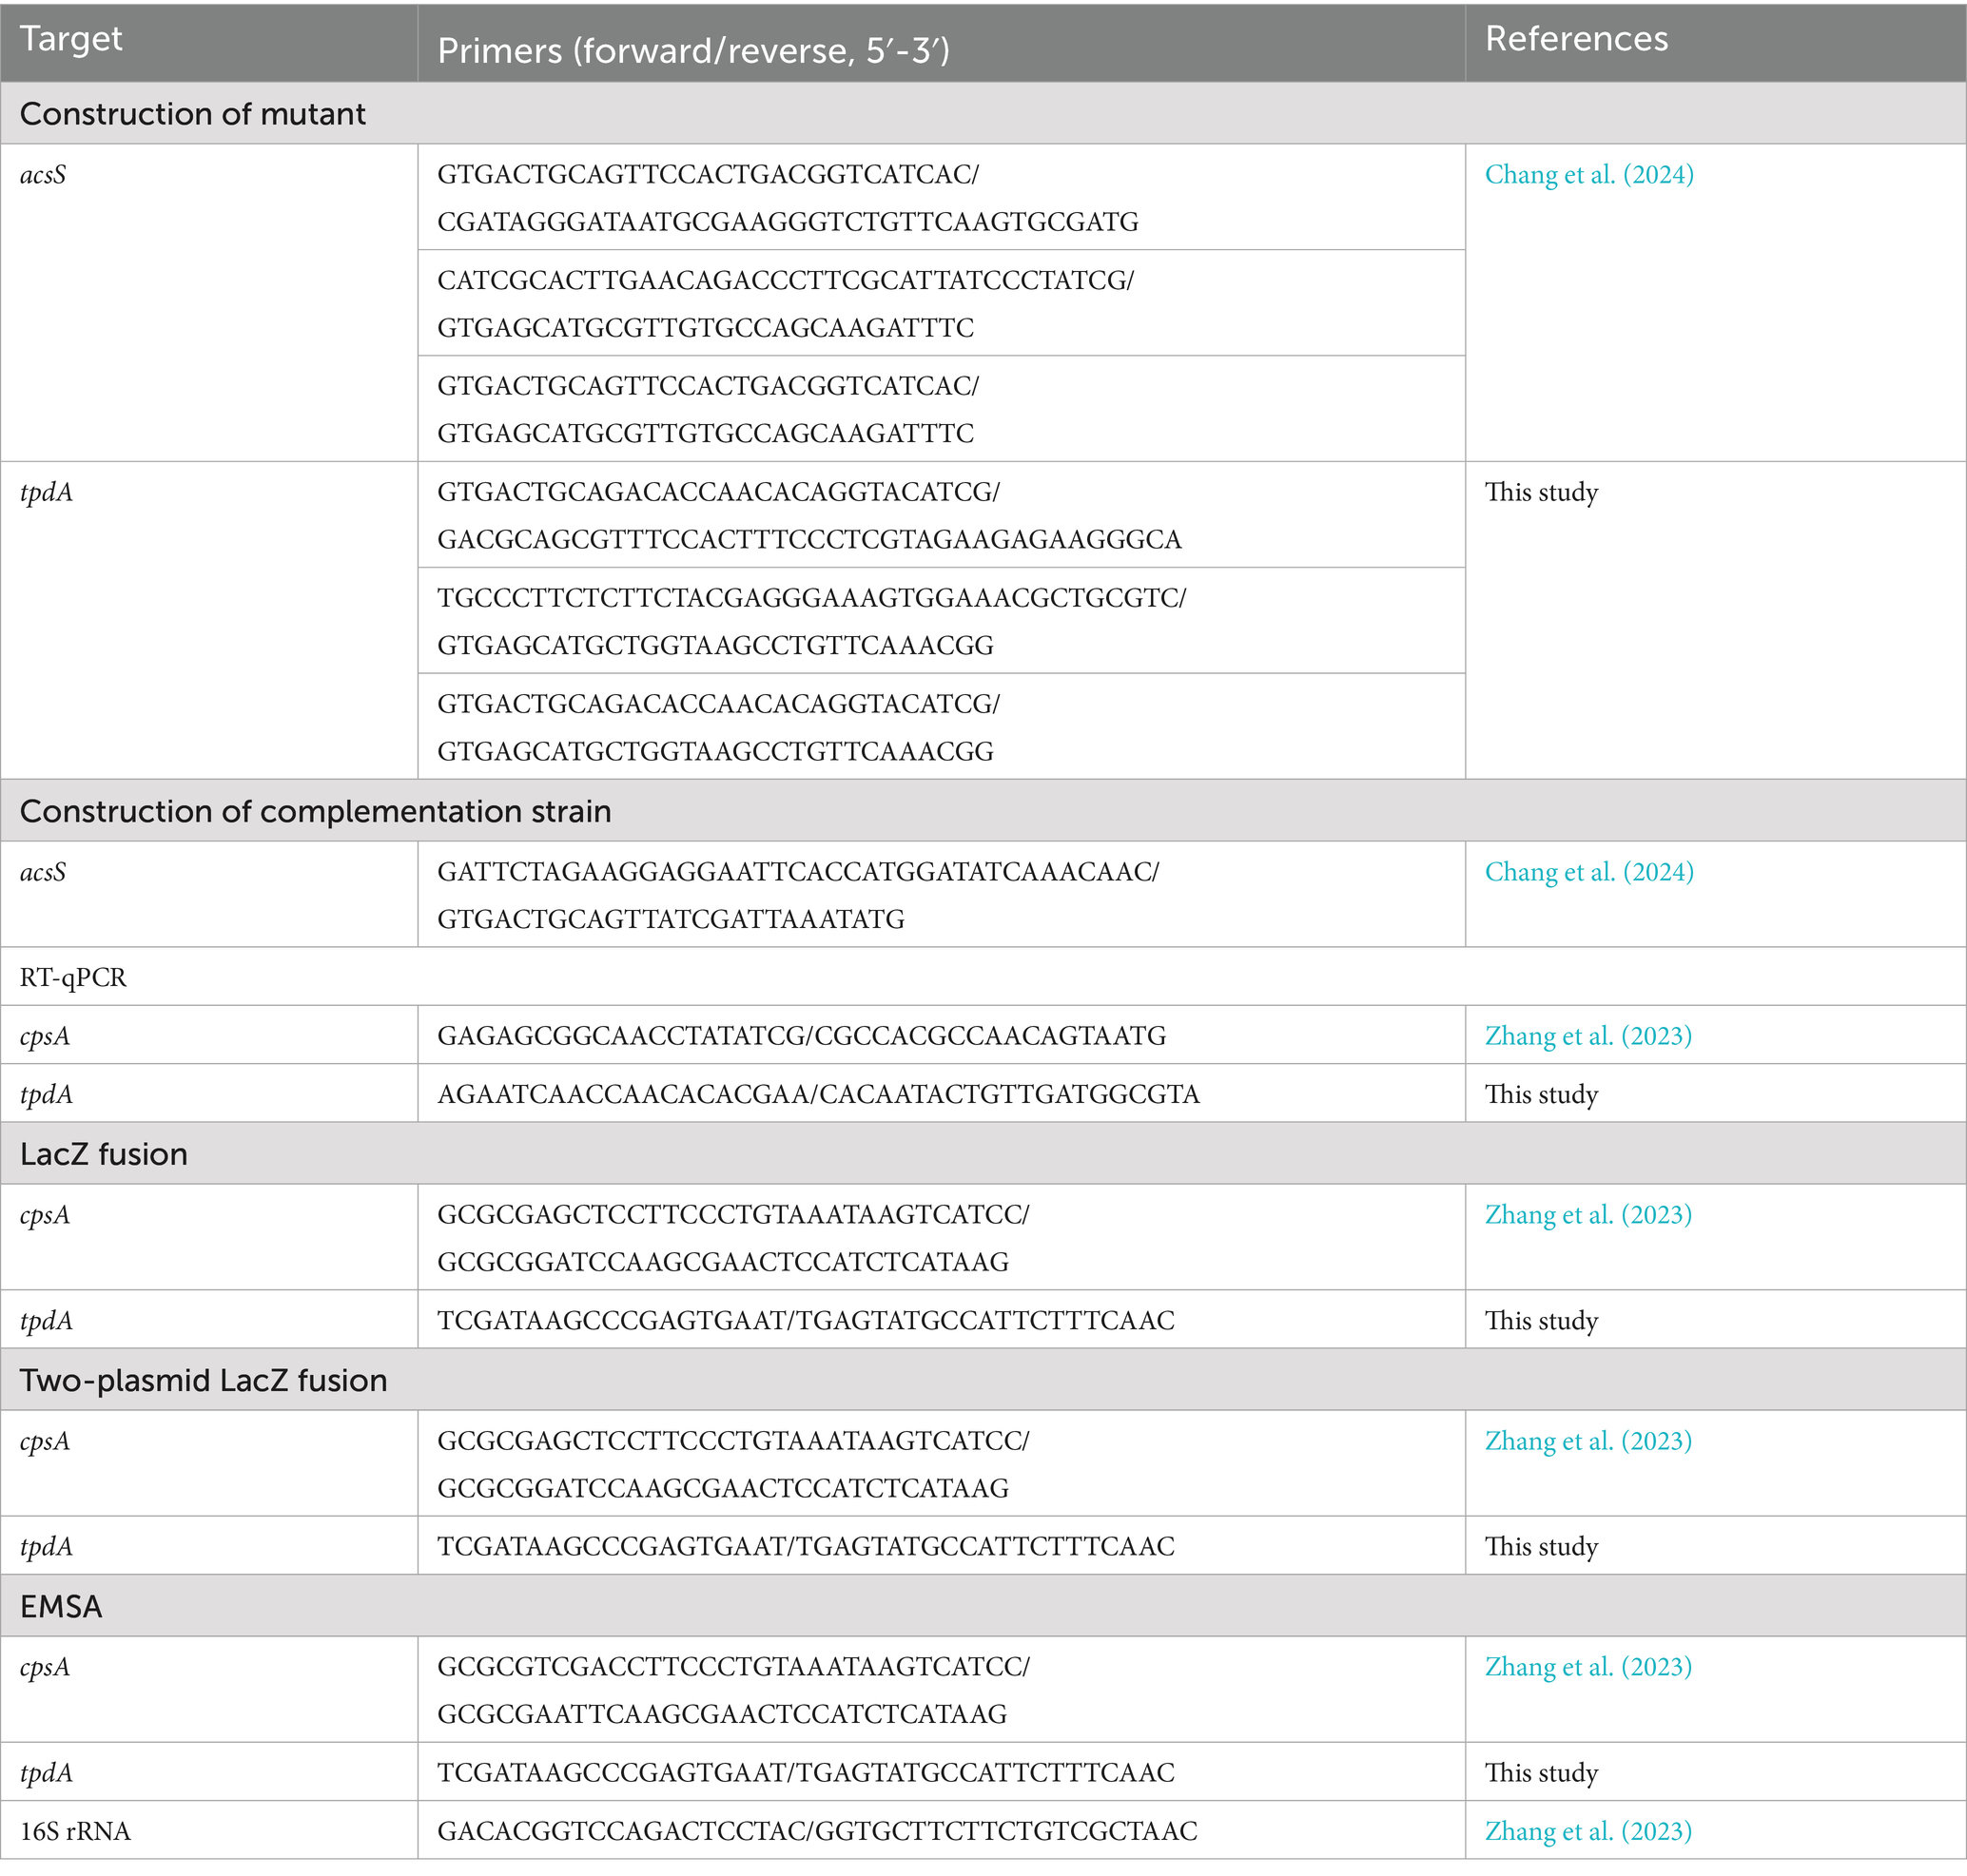Click the RT-qPCR tpdA primer AGAATCAACCAACACACGAA
Viewport: 1967px width, 1876px height.
[x=625, y=1094]
